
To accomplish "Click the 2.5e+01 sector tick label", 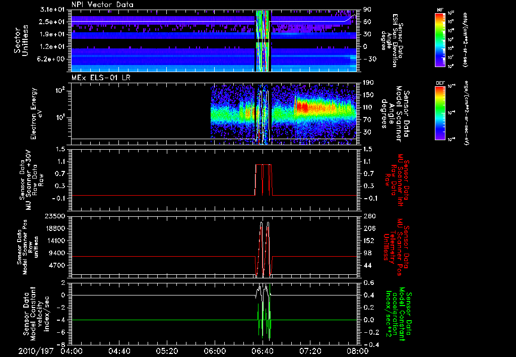I will coord(52,22).
